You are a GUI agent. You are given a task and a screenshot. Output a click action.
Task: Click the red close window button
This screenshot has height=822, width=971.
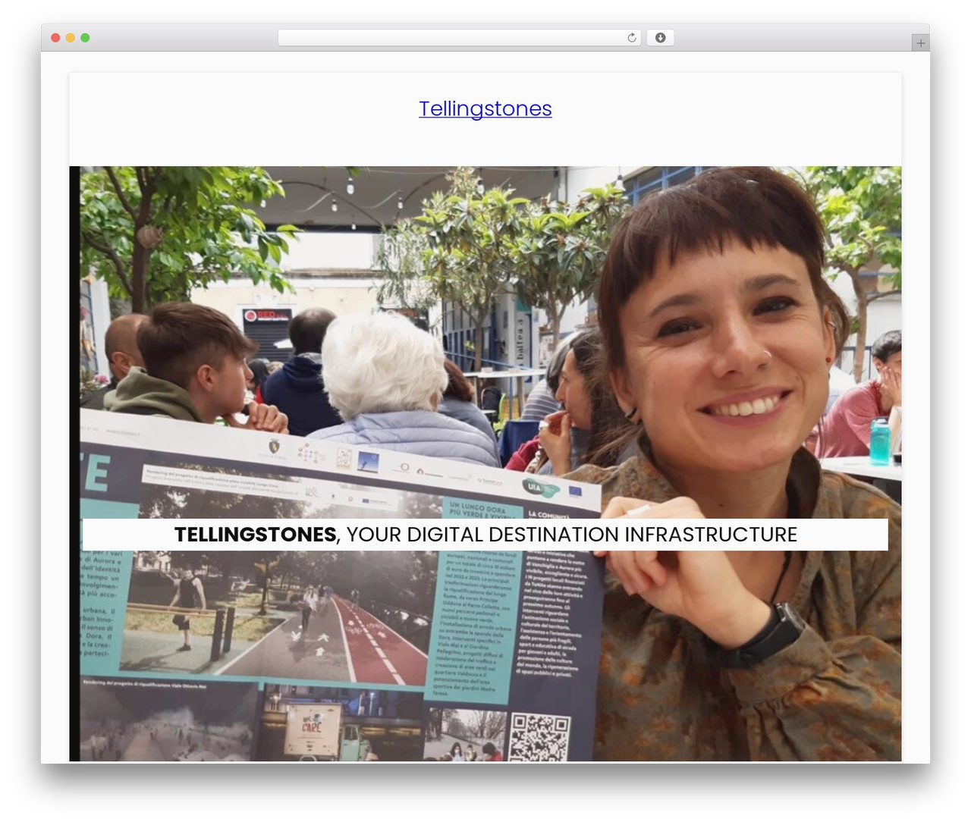(x=55, y=38)
